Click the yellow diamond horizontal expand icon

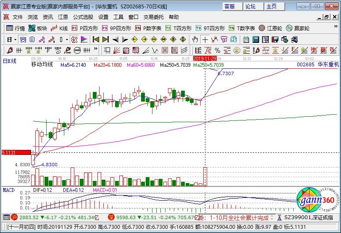click(x=154, y=39)
